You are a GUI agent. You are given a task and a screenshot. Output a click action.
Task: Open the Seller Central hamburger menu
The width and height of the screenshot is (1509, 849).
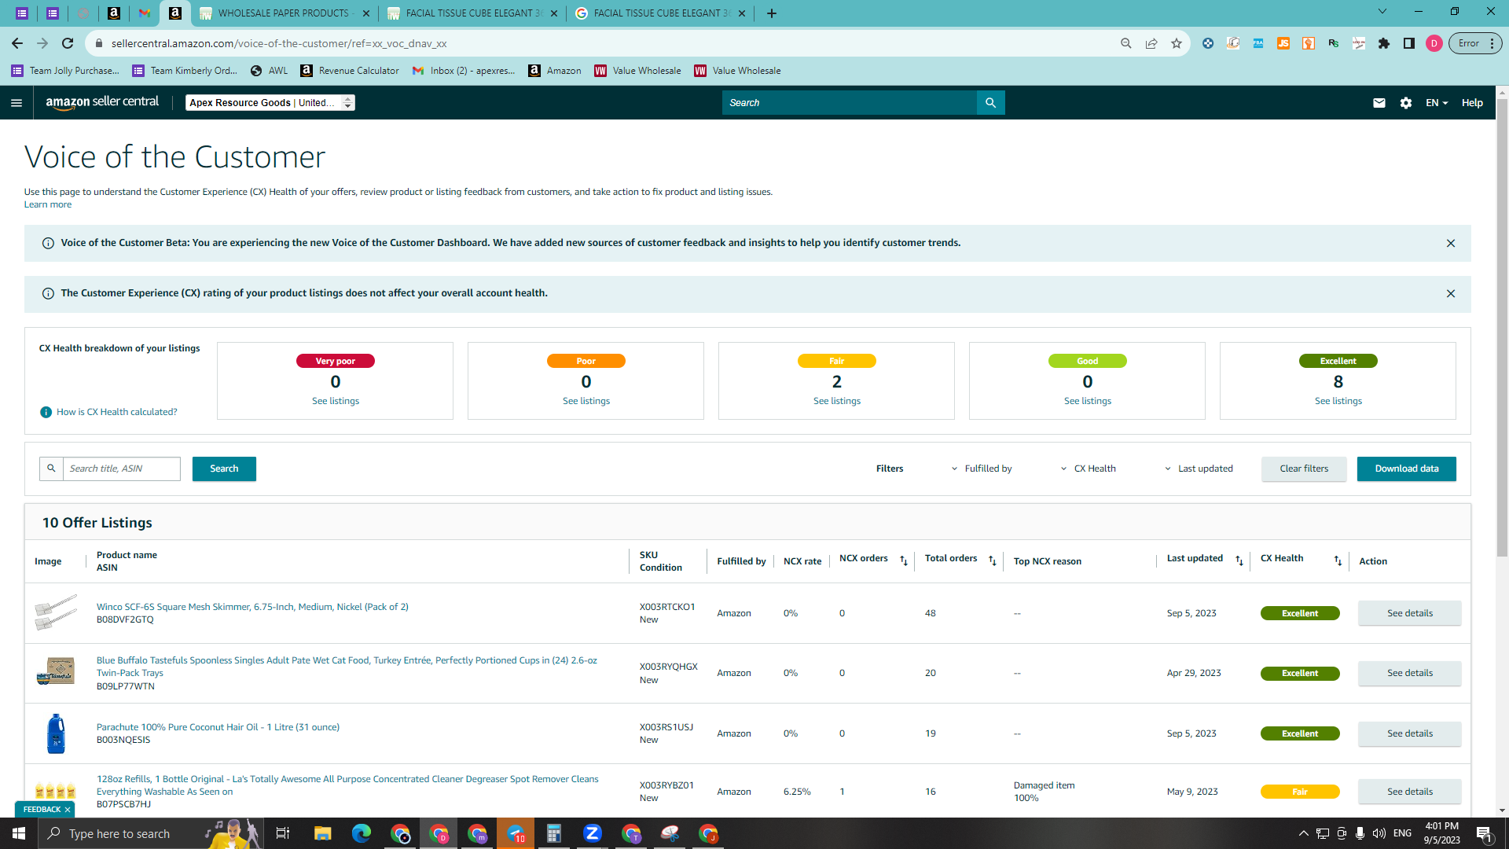[x=17, y=103]
